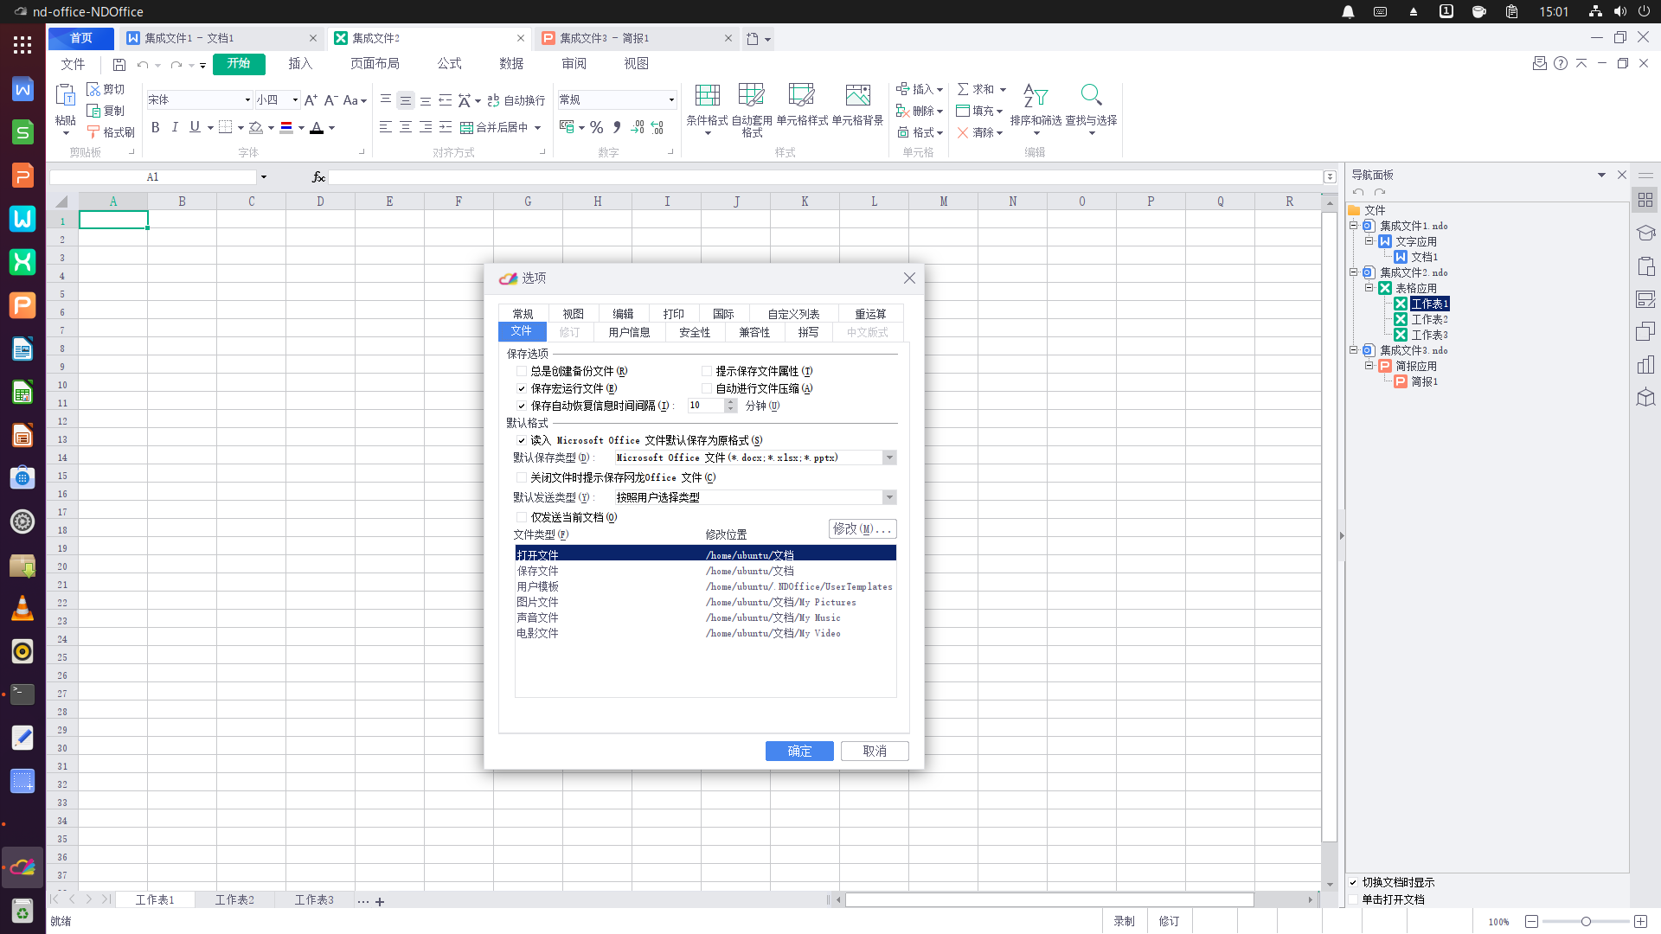Open the 插入 ribbon tab
1661x934 pixels.
pyautogui.click(x=300, y=64)
